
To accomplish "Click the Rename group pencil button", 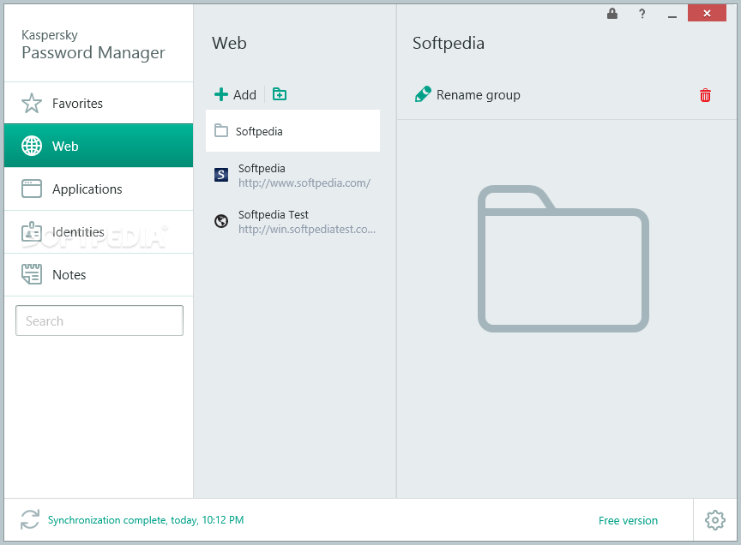I will [x=467, y=94].
